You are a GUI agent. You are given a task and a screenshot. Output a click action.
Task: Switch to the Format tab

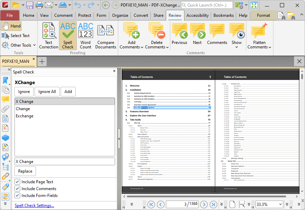click(264, 15)
